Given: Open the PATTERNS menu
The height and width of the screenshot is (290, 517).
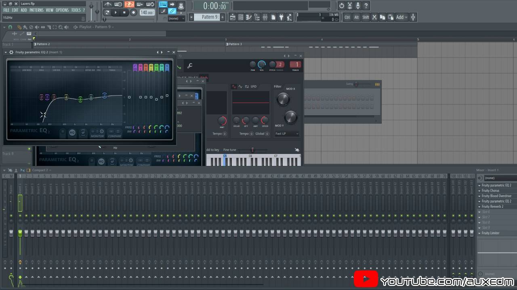Looking at the screenshot, I should click(x=36, y=10).
